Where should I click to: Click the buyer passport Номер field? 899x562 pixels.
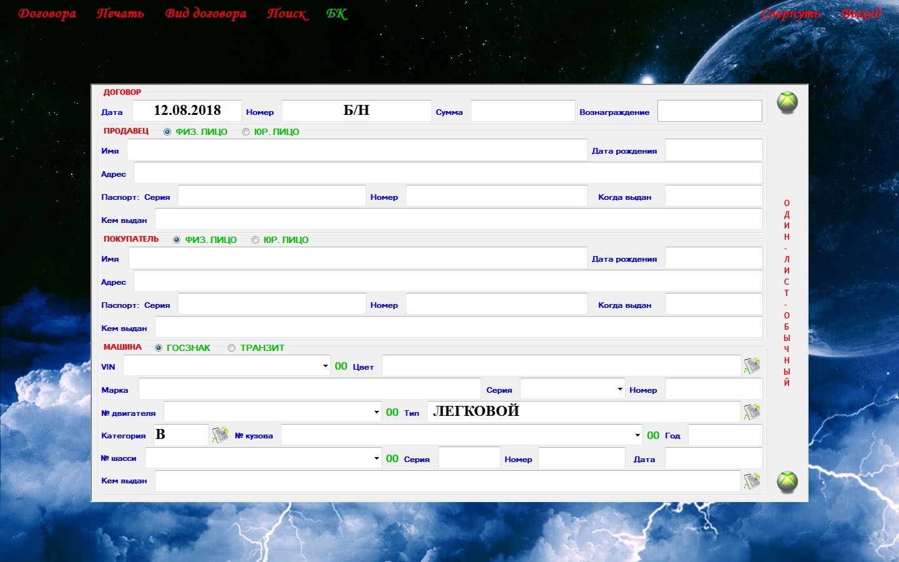[497, 304]
